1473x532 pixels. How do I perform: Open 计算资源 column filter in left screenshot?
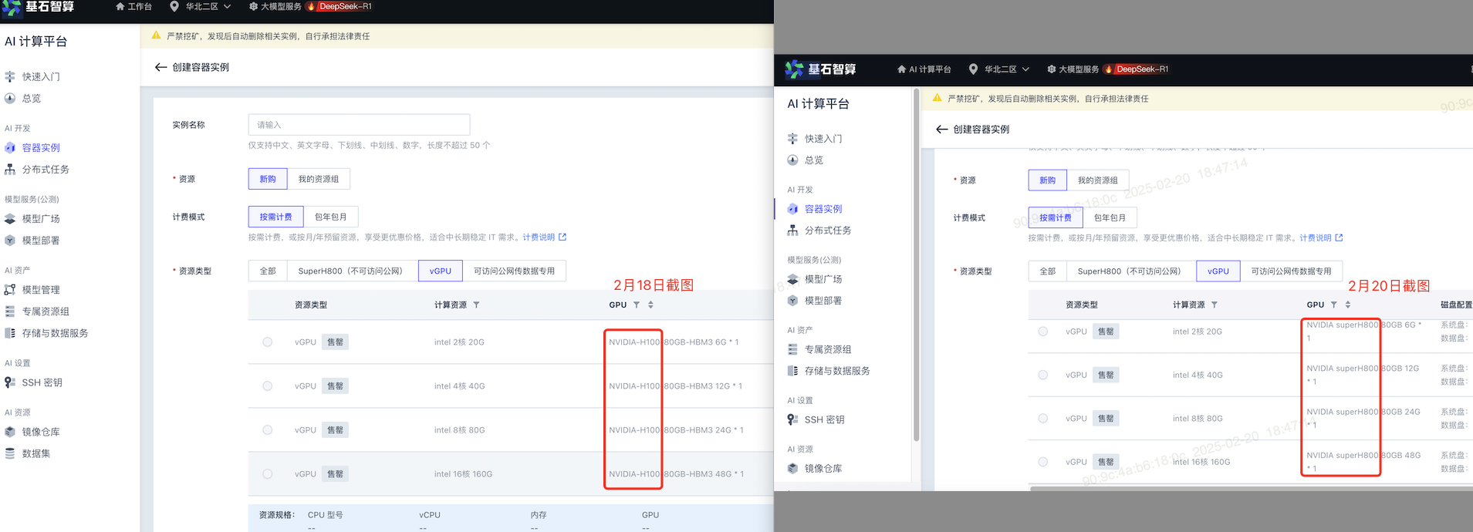(x=476, y=305)
